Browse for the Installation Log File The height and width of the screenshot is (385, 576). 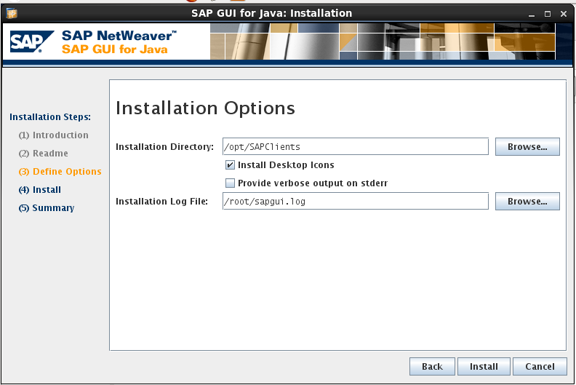pyautogui.click(x=527, y=201)
